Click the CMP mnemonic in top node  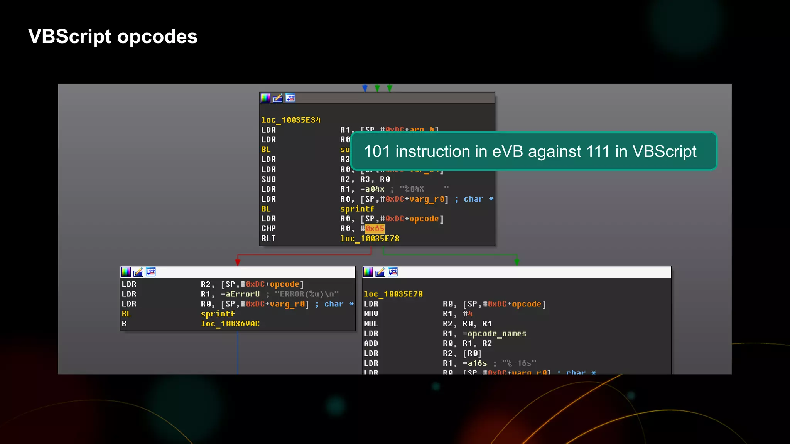point(268,229)
